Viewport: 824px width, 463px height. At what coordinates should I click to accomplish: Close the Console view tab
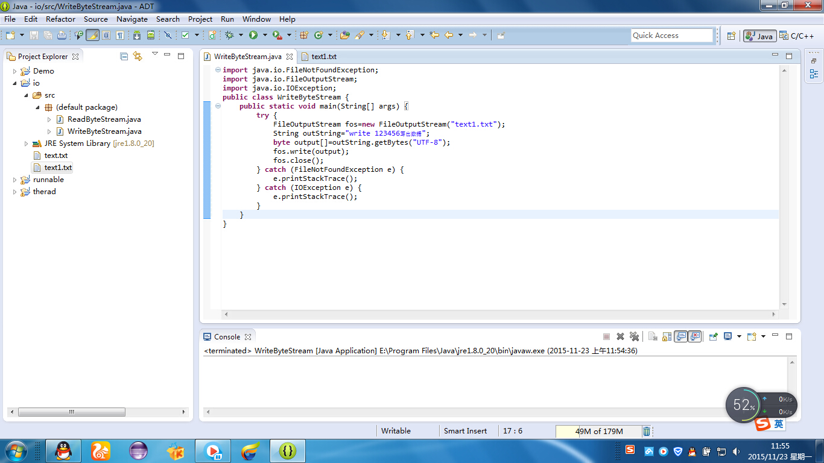247,337
